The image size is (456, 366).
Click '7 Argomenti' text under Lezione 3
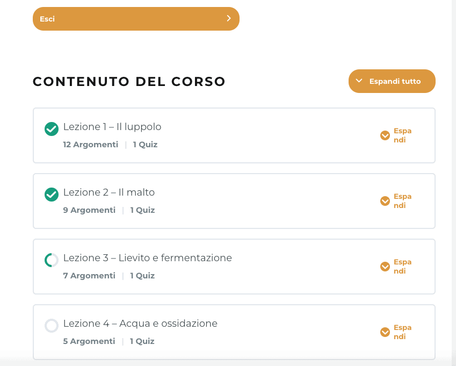[89, 276]
